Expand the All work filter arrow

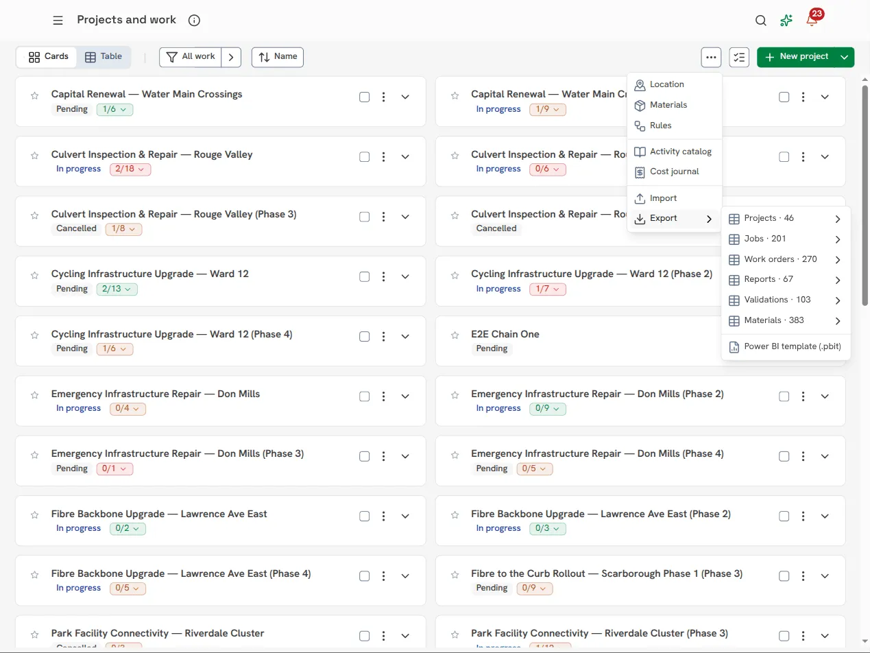232,58
